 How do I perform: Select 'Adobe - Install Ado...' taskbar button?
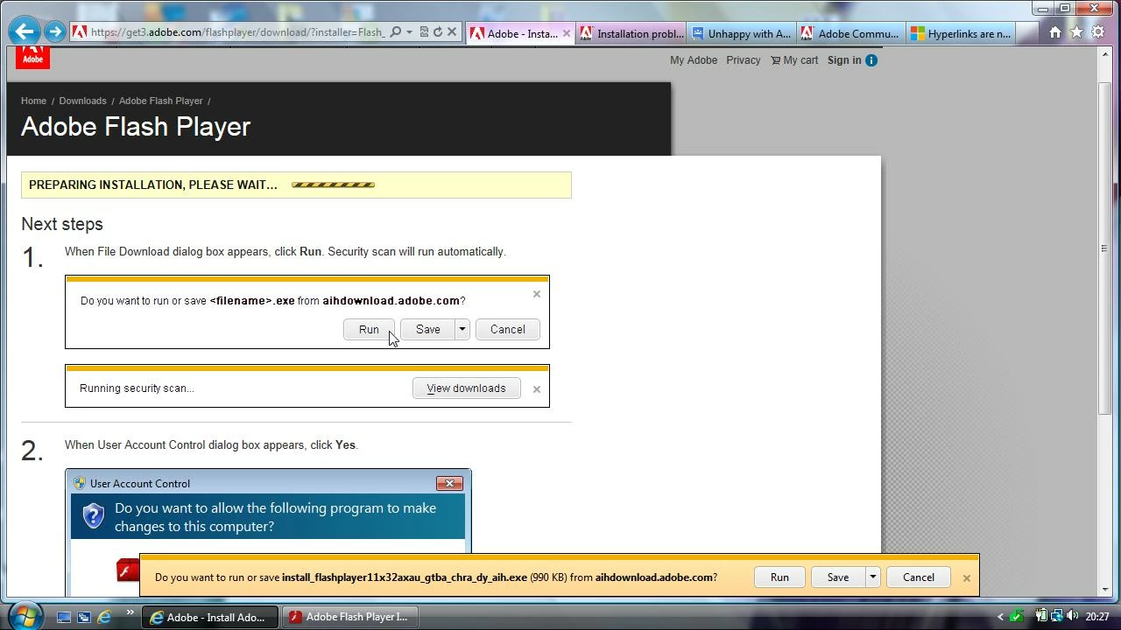point(211,618)
